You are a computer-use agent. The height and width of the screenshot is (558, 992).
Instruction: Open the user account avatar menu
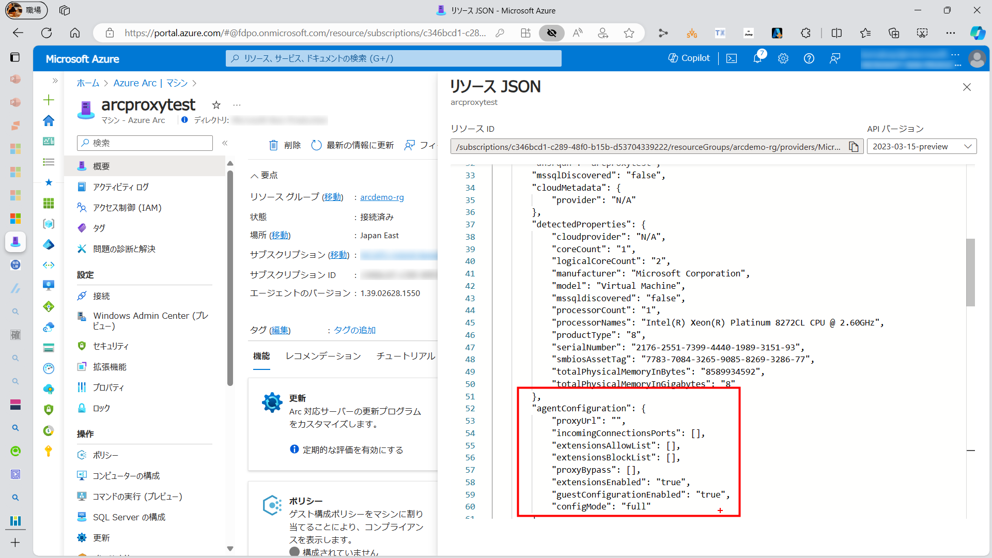pyautogui.click(x=977, y=58)
